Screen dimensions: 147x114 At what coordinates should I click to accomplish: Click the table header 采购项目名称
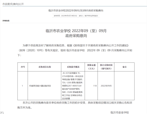(45, 67)
